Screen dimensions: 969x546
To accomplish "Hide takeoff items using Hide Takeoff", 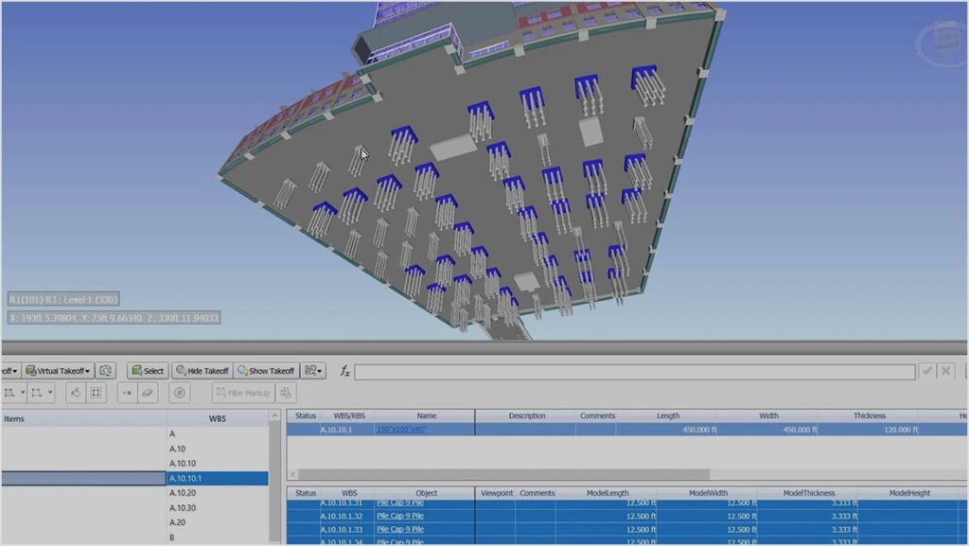I will click(202, 371).
